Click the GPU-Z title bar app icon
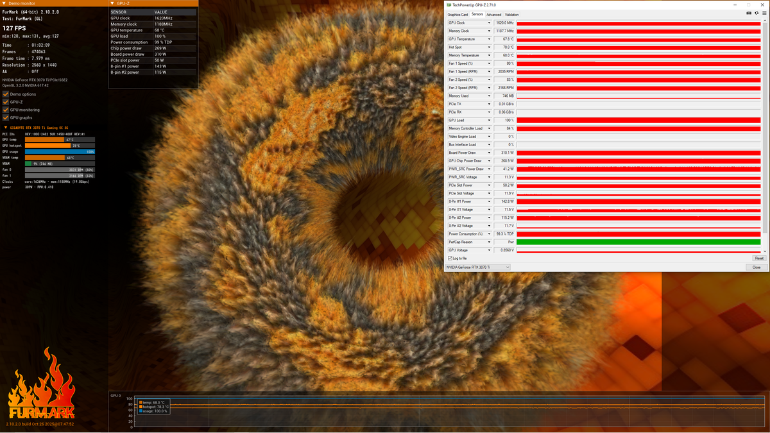 (449, 4)
